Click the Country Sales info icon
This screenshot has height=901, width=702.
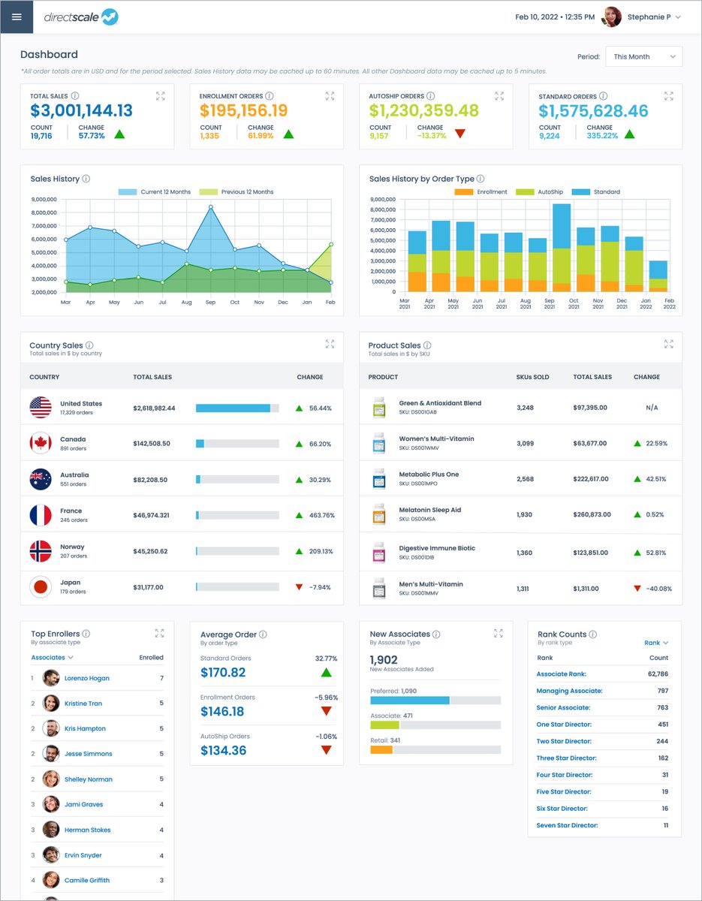(x=89, y=345)
